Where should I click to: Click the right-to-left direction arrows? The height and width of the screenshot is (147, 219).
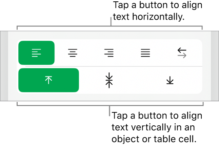point(182,53)
